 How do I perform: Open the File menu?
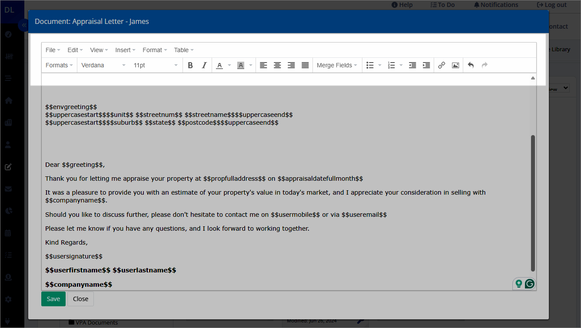(x=53, y=50)
